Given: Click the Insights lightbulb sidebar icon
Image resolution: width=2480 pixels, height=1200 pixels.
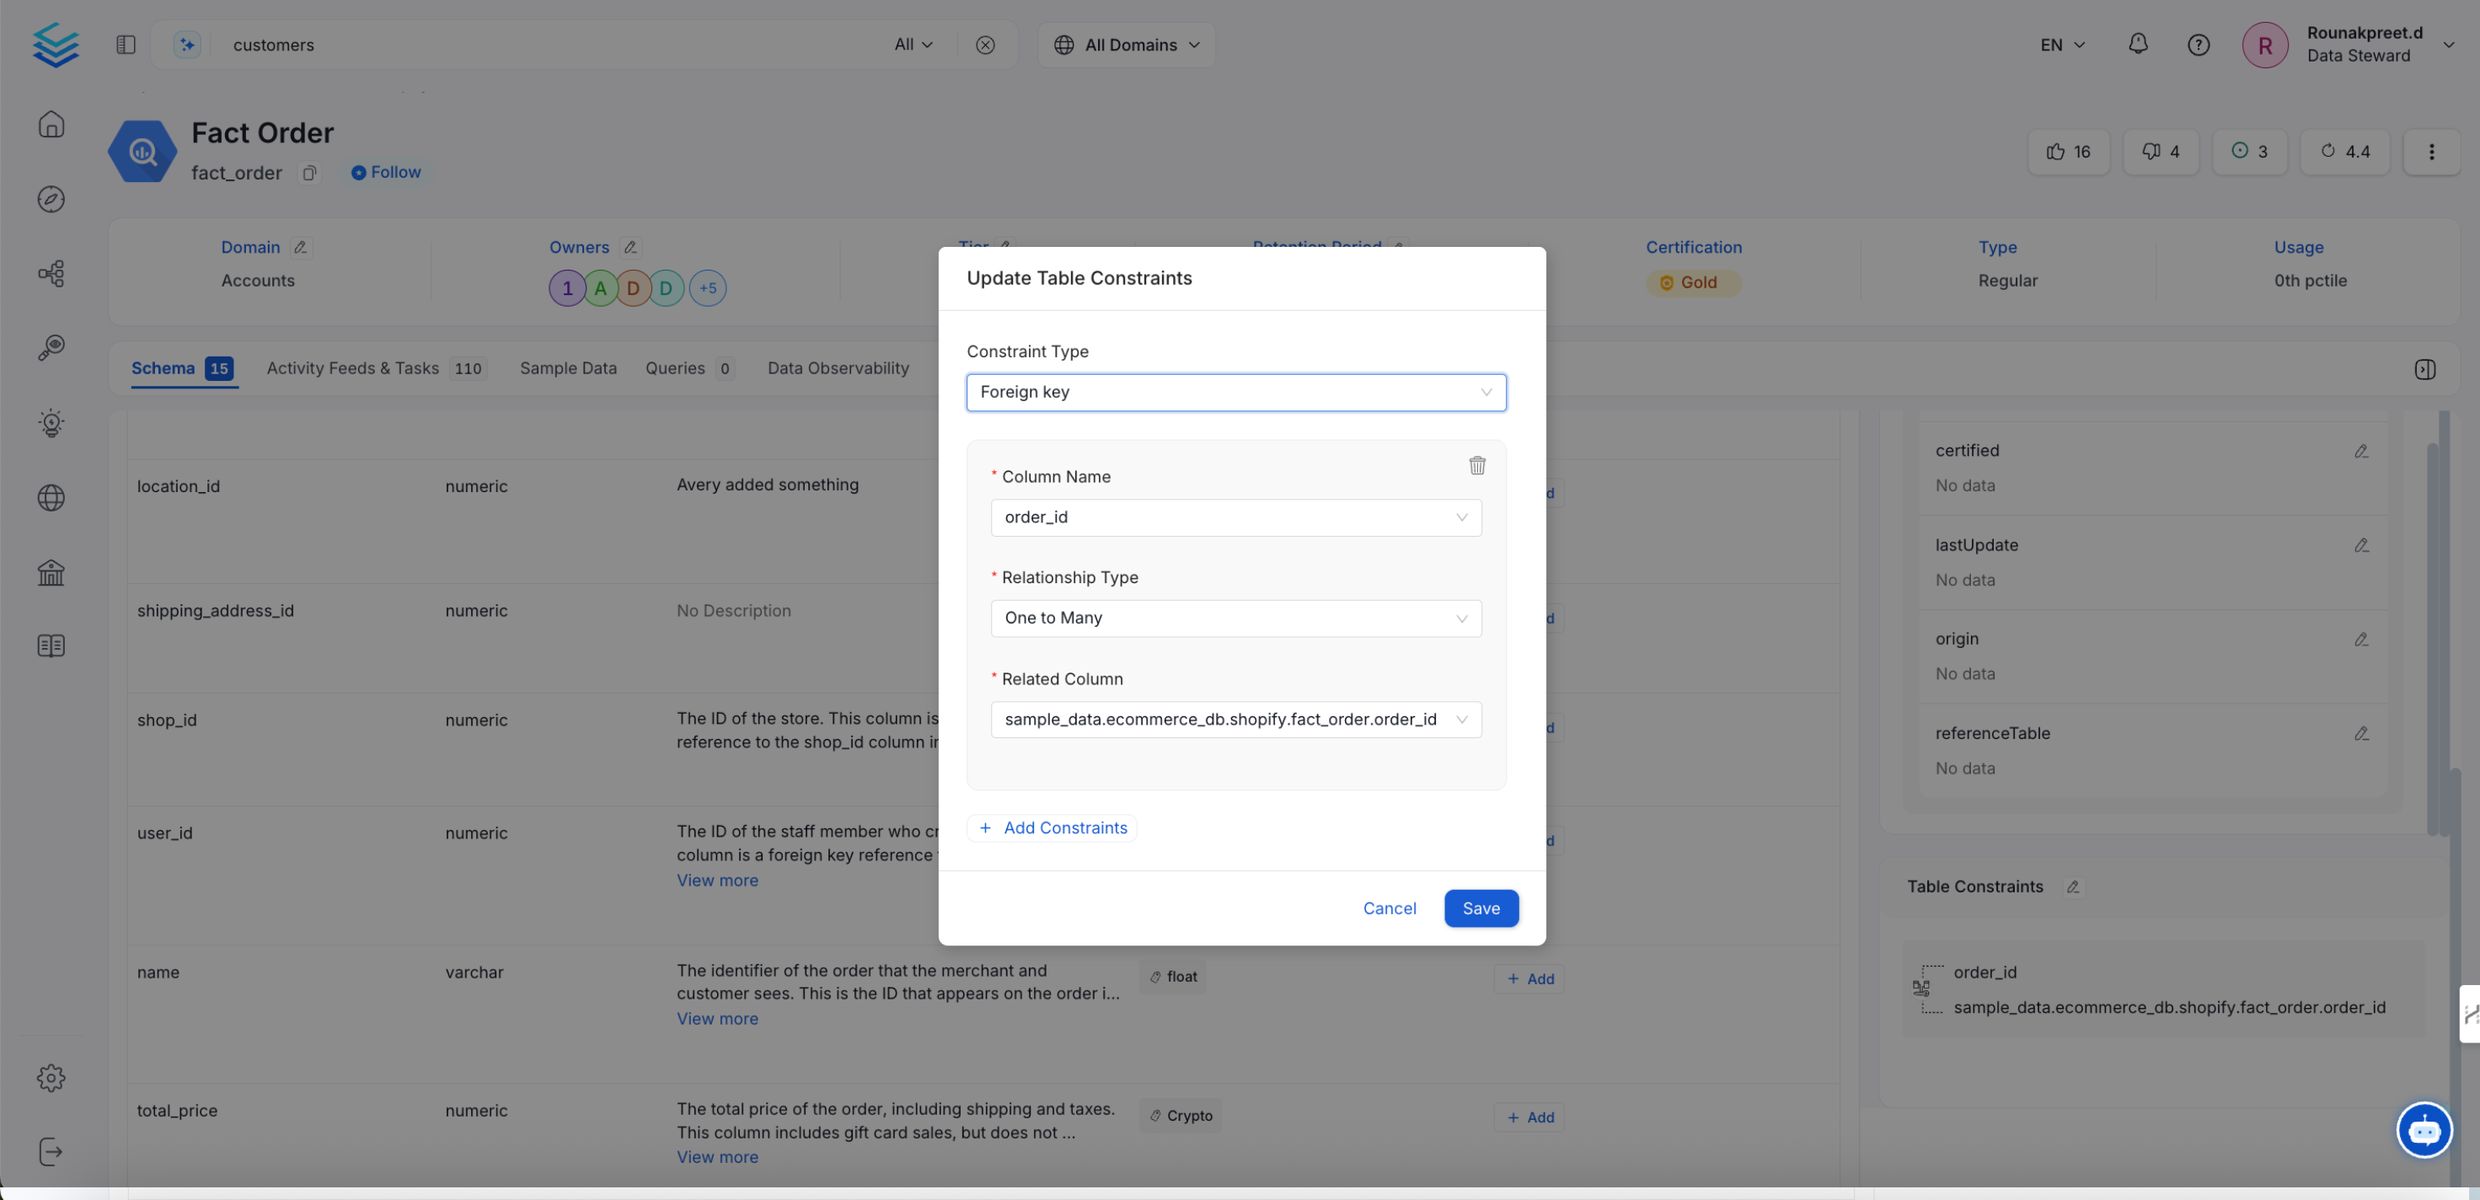Looking at the screenshot, I should (x=50, y=424).
